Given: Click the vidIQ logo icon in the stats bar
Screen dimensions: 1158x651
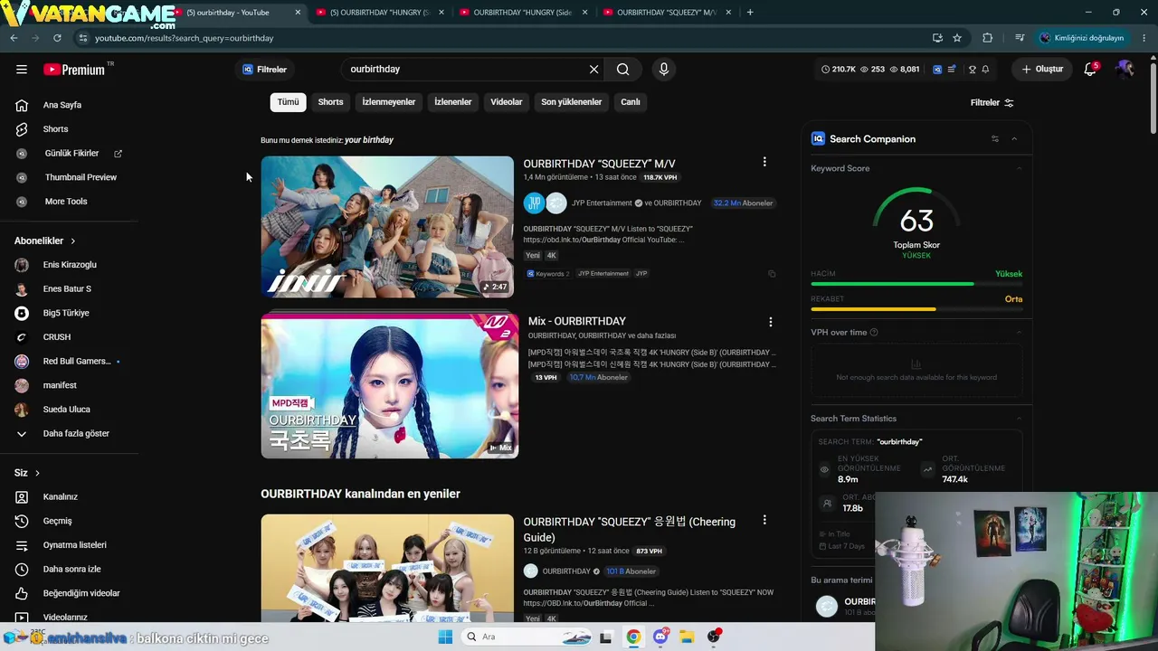Looking at the screenshot, I should point(937,70).
